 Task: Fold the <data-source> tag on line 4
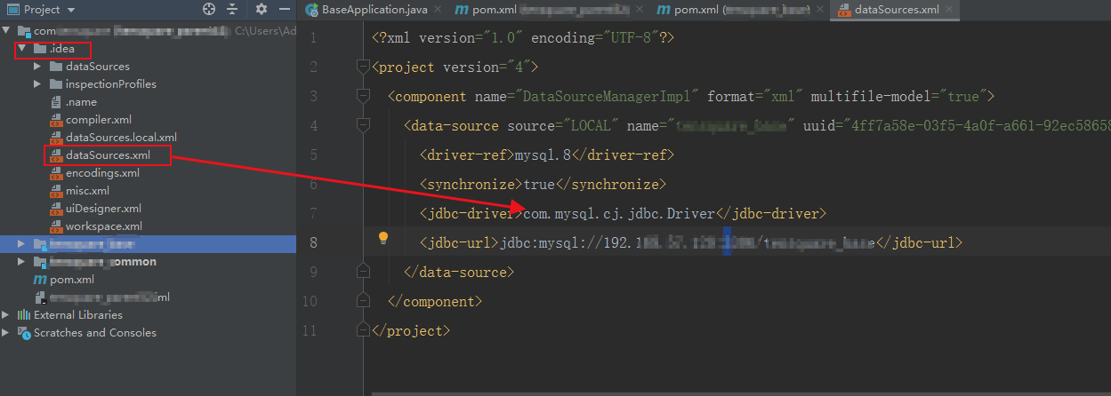point(362,125)
